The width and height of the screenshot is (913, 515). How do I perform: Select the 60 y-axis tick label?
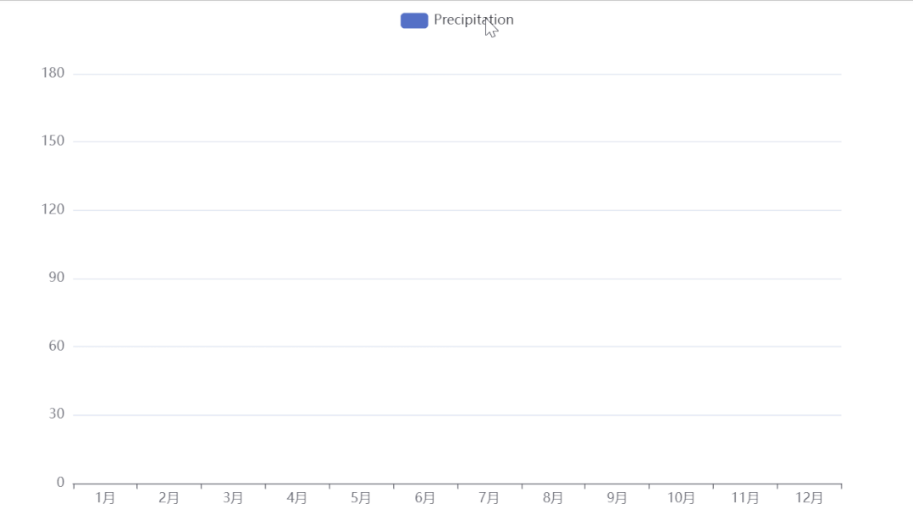(x=56, y=346)
